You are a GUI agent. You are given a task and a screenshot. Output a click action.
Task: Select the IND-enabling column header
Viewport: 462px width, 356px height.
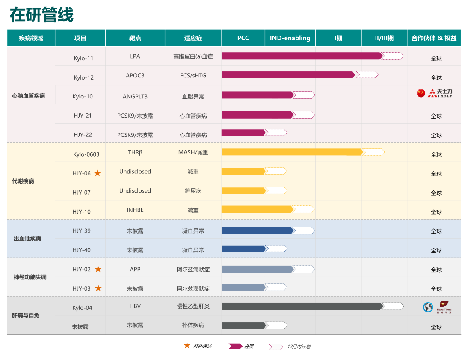(x=290, y=38)
